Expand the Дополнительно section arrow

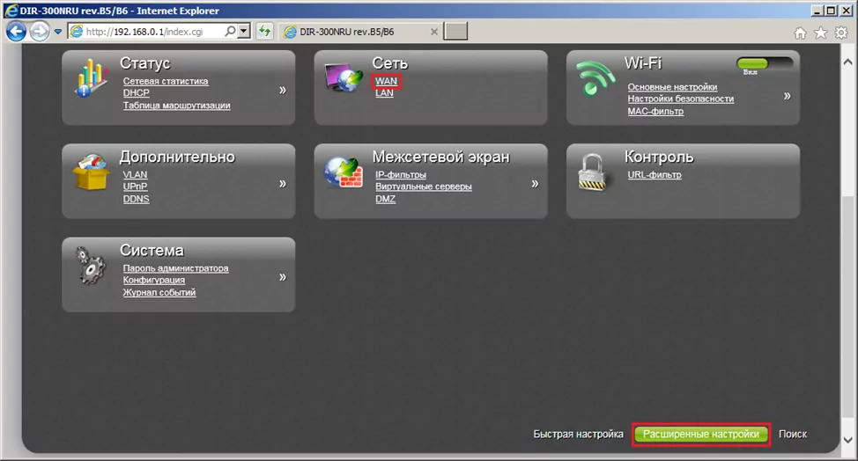pos(283,184)
